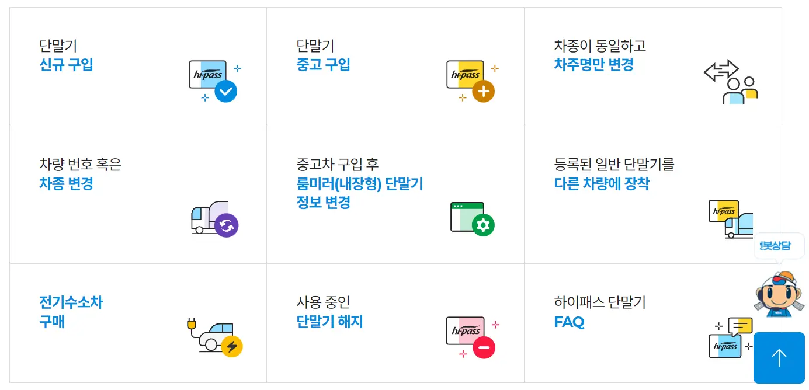Click the hi-pass card with speech bubble FAQ icon
The height and width of the screenshot is (390, 809).
[x=730, y=337]
